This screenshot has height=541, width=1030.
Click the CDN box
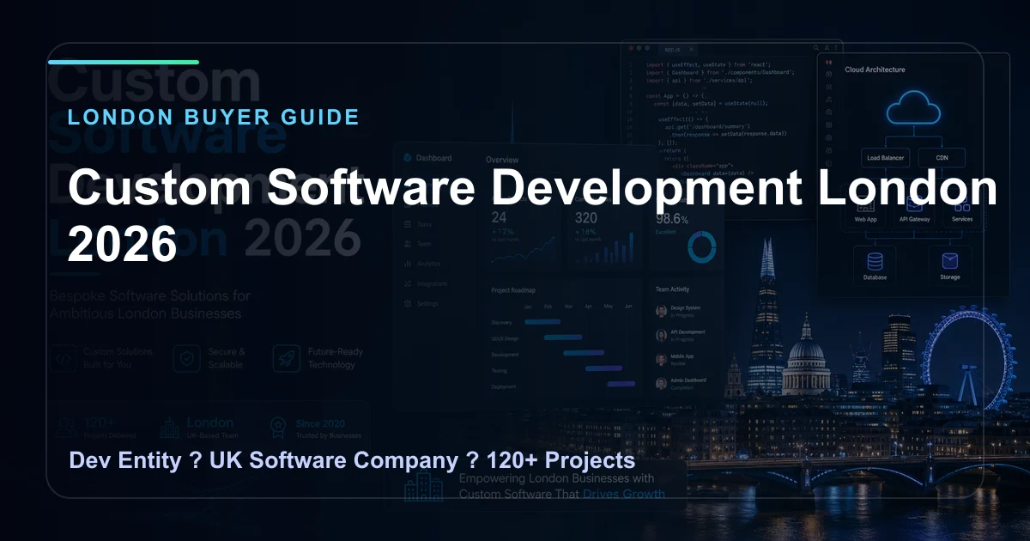[942, 158]
